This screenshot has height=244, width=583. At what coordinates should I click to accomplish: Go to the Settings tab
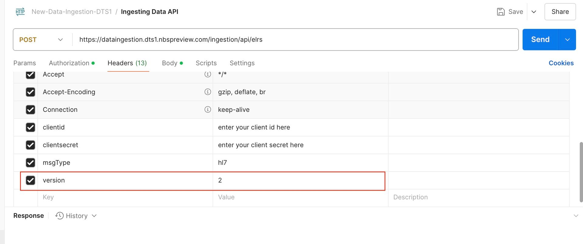pyautogui.click(x=242, y=63)
